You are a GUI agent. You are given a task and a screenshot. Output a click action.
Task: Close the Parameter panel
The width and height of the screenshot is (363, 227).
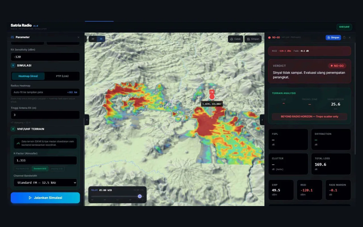[x=79, y=37]
